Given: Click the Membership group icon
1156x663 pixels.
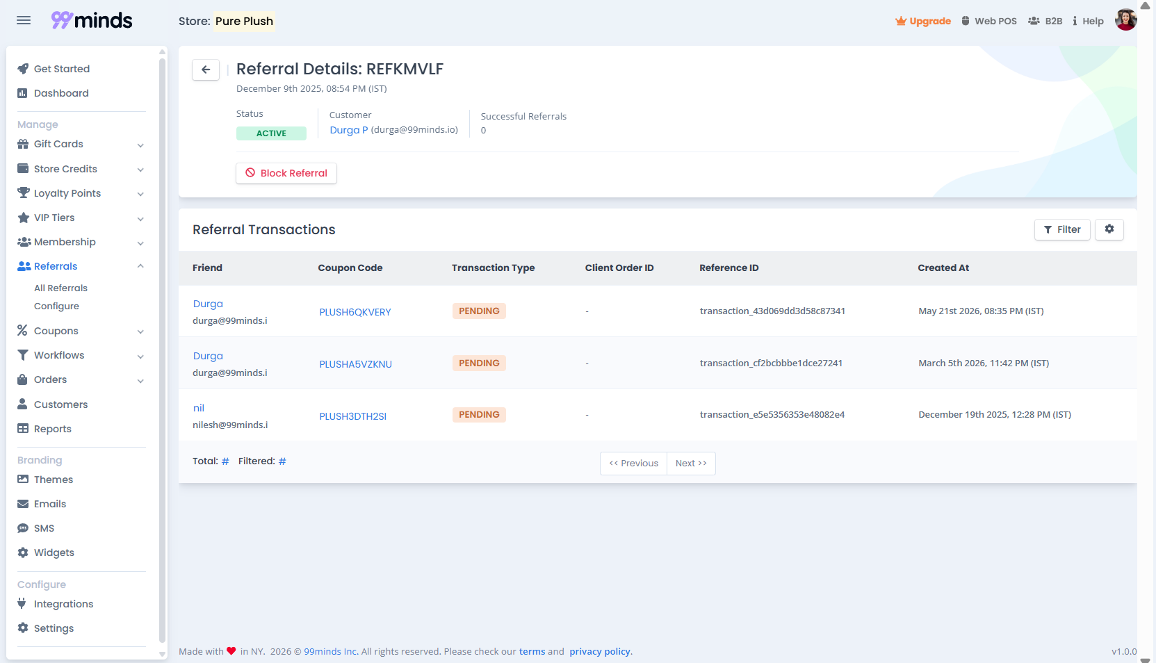Looking at the screenshot, I should click(24, 242).
